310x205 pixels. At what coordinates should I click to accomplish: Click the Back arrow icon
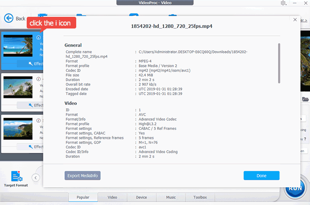click(9, 19)
